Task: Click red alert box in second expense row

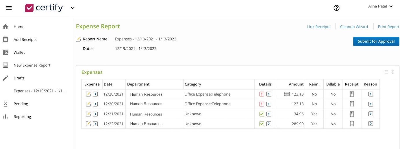Action: click(262, 104)
